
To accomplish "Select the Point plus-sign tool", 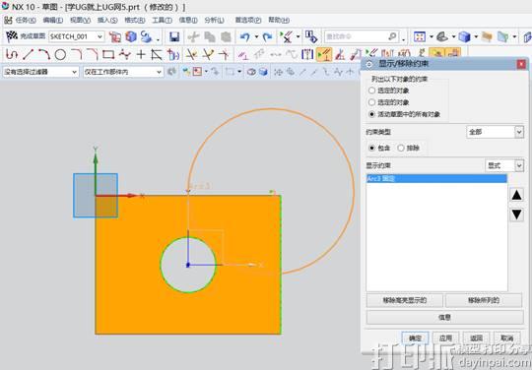I will tap(141, 54).
